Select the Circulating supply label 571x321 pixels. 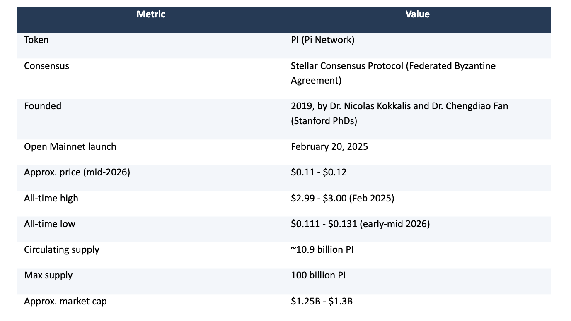[x=62, y=249]
